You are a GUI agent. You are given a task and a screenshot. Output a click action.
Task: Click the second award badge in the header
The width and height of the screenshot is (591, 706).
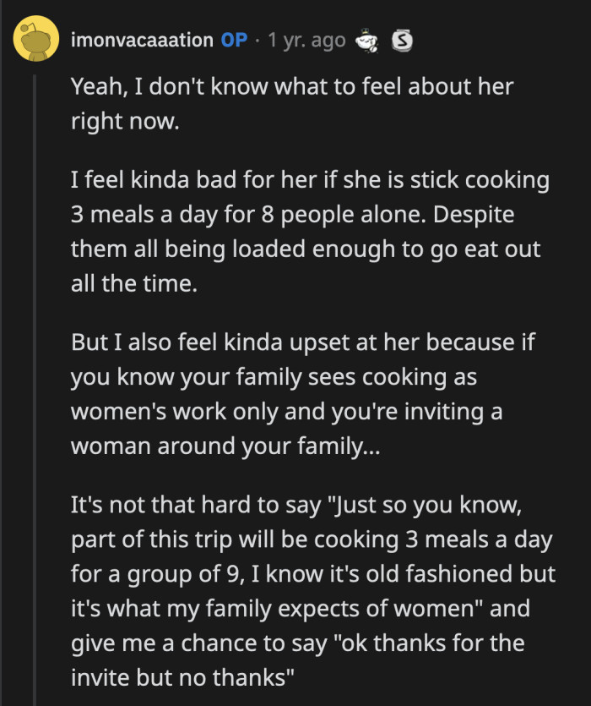[x=402, y=38]
